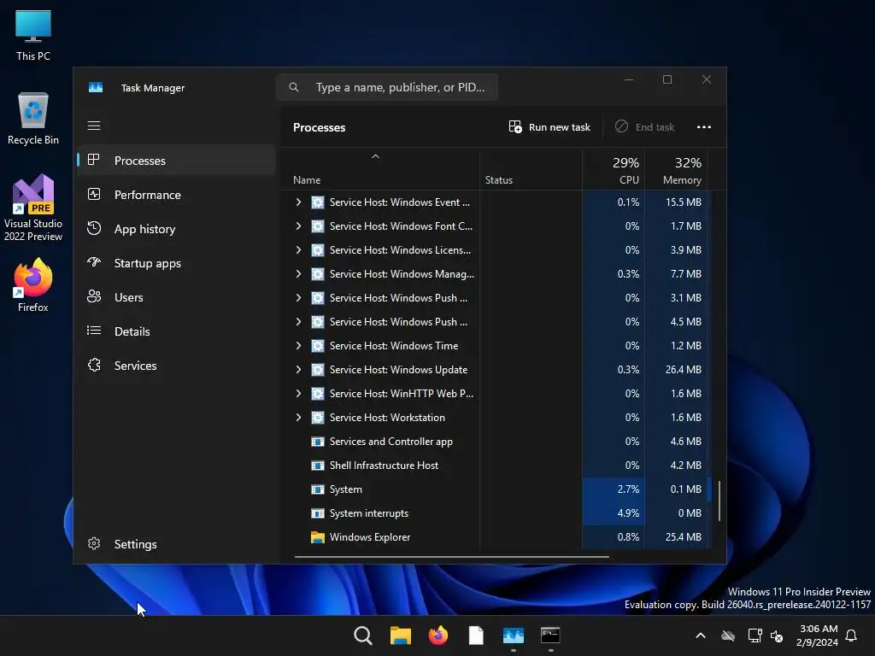
Task: Click the Run new task icon
Action: pos(515,126)
